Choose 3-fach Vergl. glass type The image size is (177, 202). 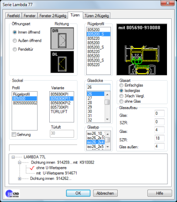pos(122,96)
